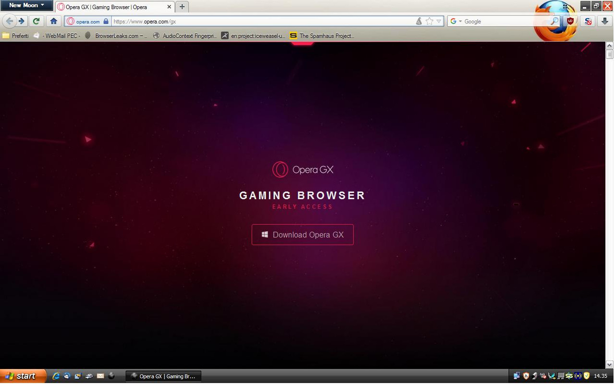Open the Home page icon

point(53,21)
